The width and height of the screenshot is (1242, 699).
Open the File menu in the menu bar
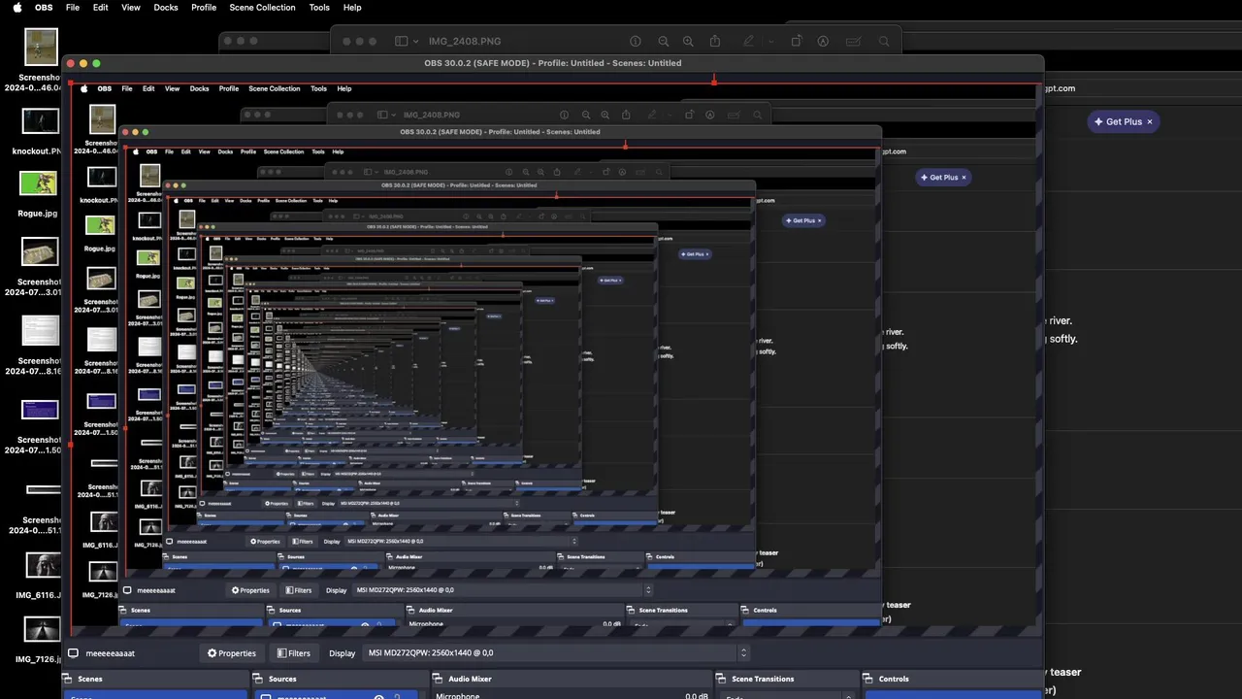73,7
